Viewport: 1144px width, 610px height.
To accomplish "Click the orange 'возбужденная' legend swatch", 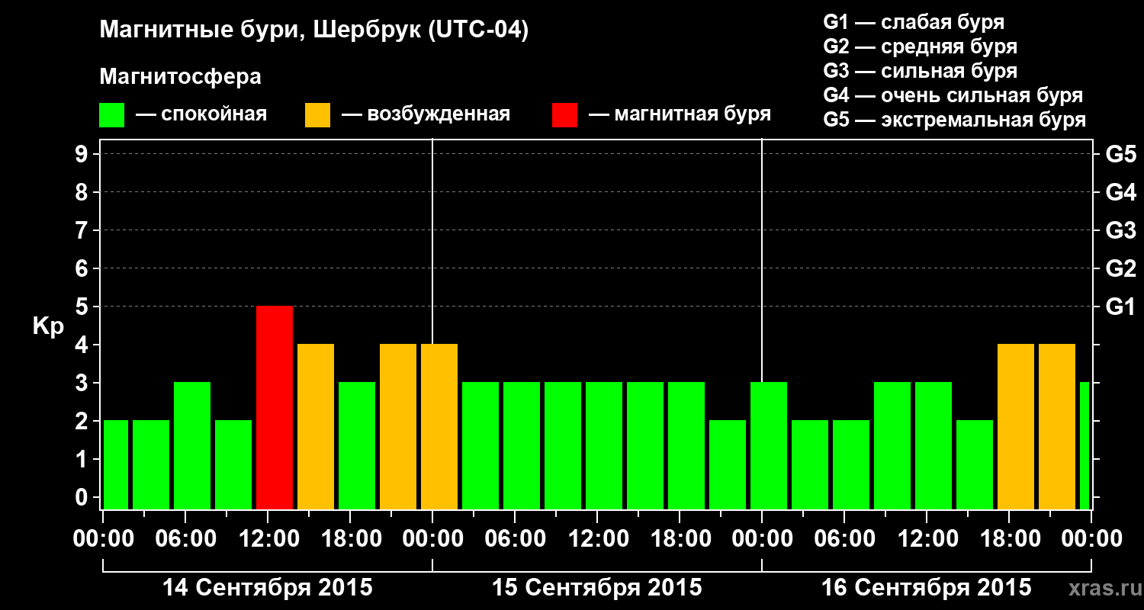I will (x=318, y=115).
